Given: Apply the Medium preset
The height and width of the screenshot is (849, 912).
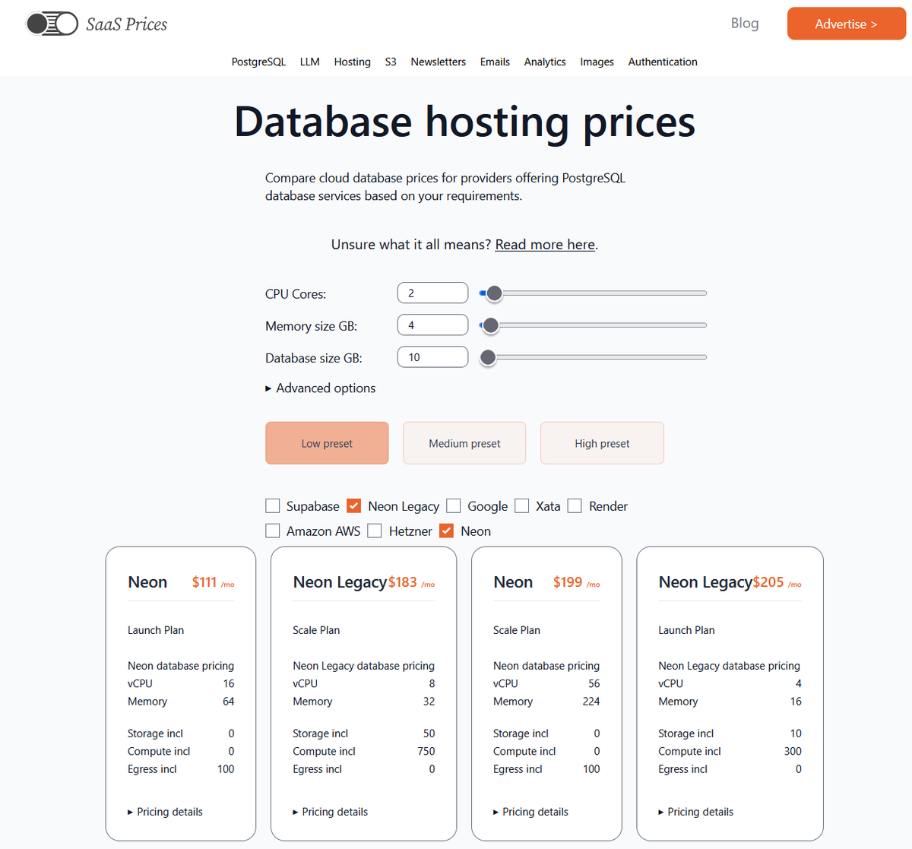Looking at the screenshot, I should [464, 443].
